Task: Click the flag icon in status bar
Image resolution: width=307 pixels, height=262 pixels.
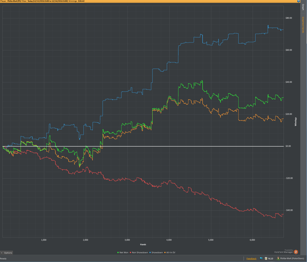Action: 261,258
